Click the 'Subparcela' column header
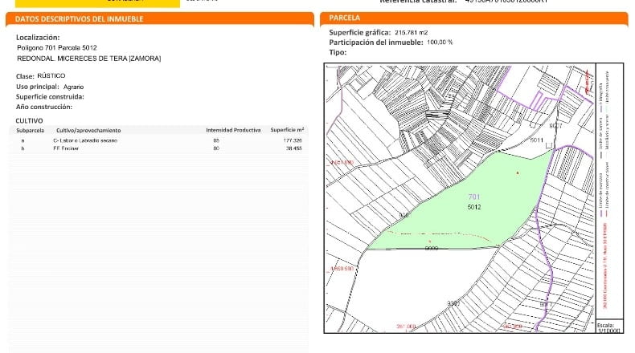 [x=30, y=130]
